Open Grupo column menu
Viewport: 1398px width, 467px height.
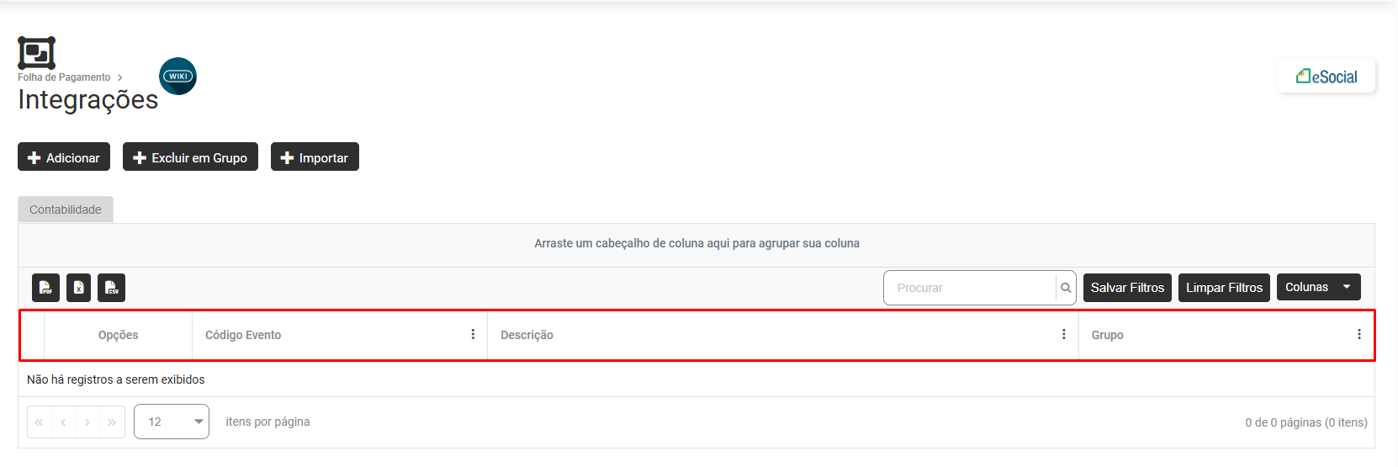[1359, 334]
